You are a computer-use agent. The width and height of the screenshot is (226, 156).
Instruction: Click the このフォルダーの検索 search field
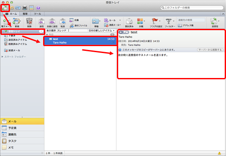click(x=192, y=8)
